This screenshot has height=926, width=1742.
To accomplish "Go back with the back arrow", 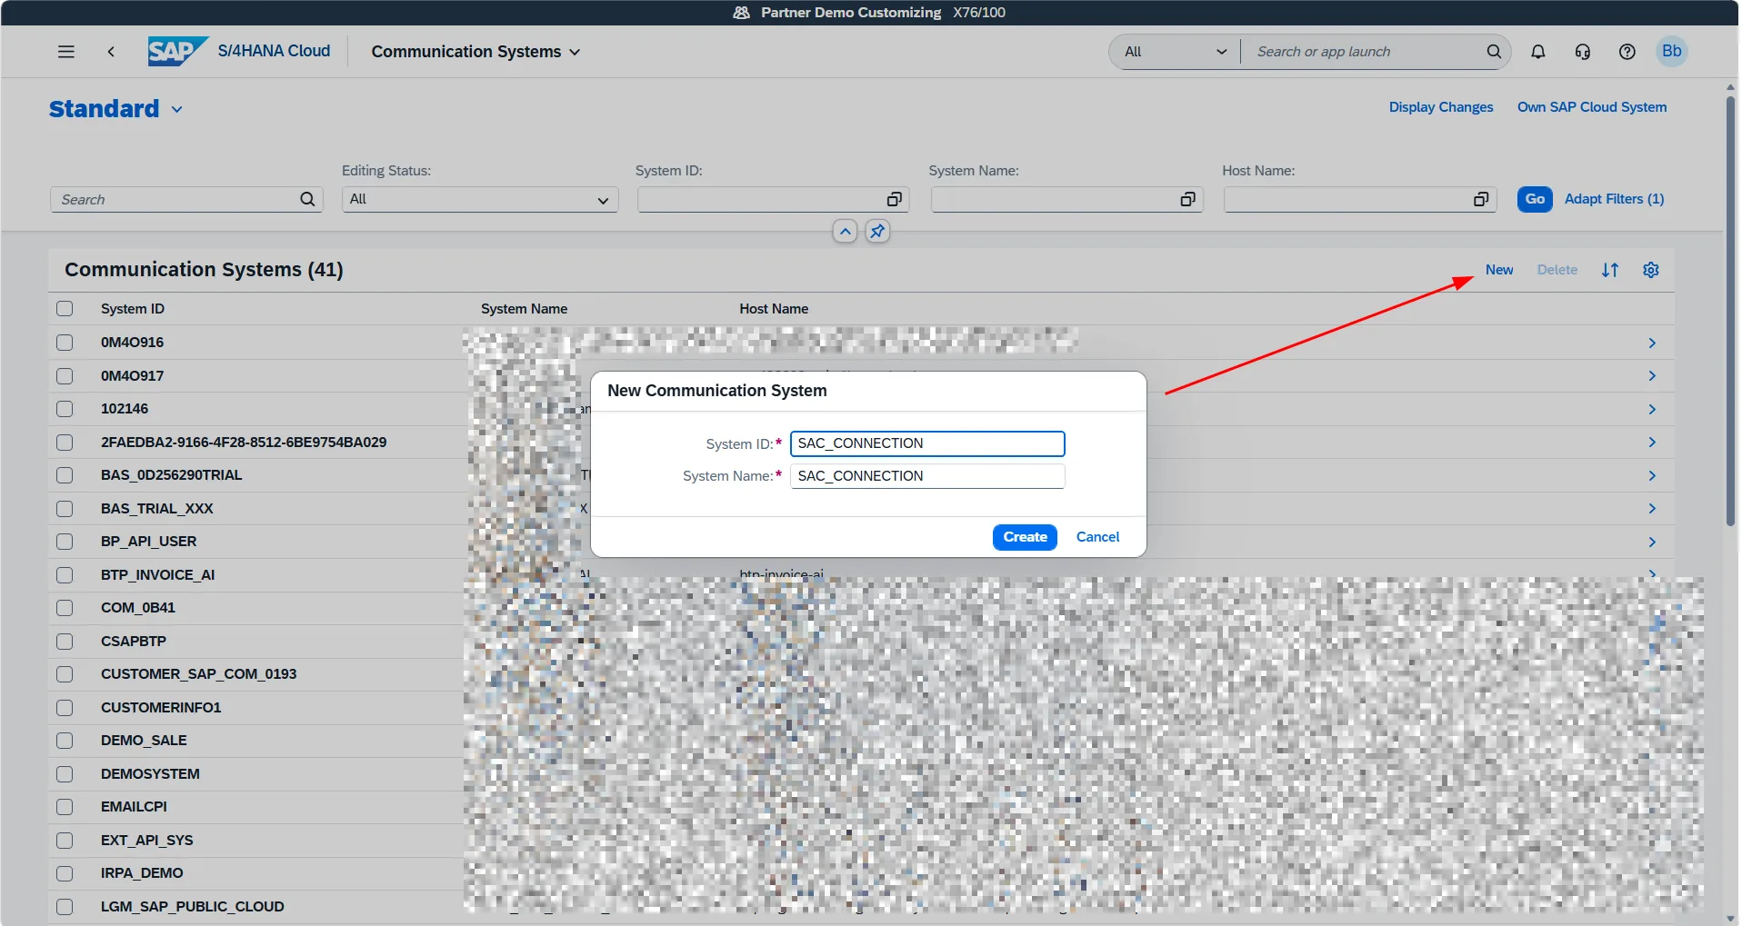I will coord(111,52).
